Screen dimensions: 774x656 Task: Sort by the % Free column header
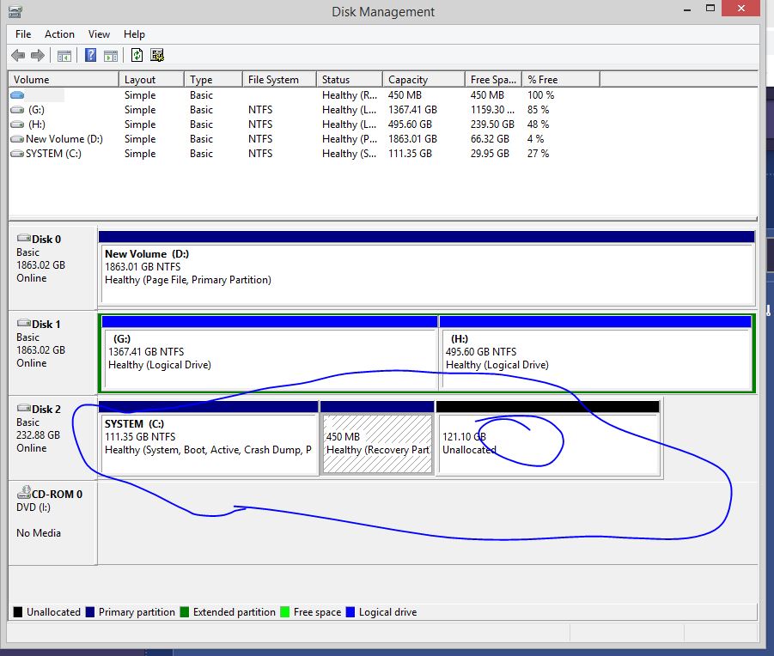pos(561,79)
